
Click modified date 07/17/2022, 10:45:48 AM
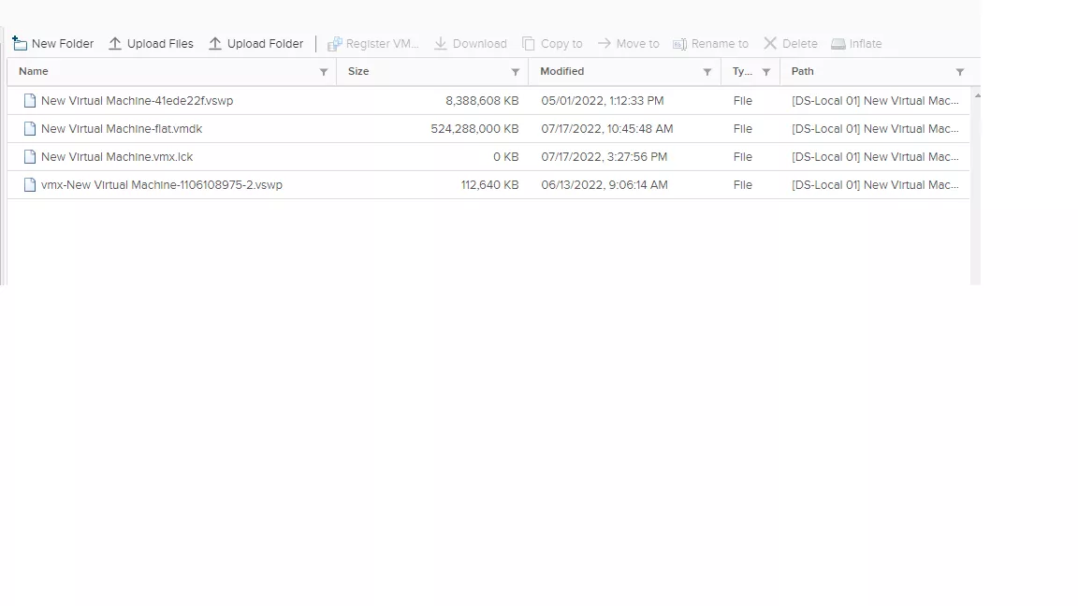(607, 129)
